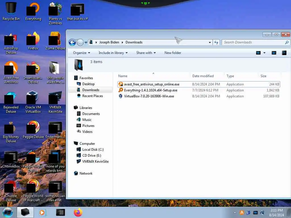
Task: Open Chuzzle Deluxe desktop shortcut
Action: tap(11, 190)
